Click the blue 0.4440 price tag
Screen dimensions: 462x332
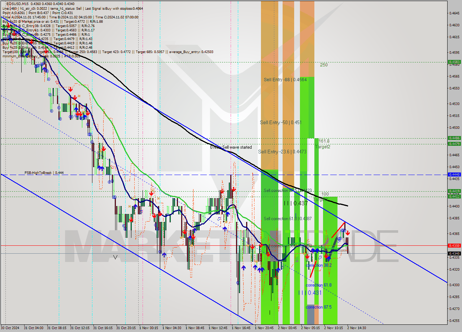(x=454, y=174)
